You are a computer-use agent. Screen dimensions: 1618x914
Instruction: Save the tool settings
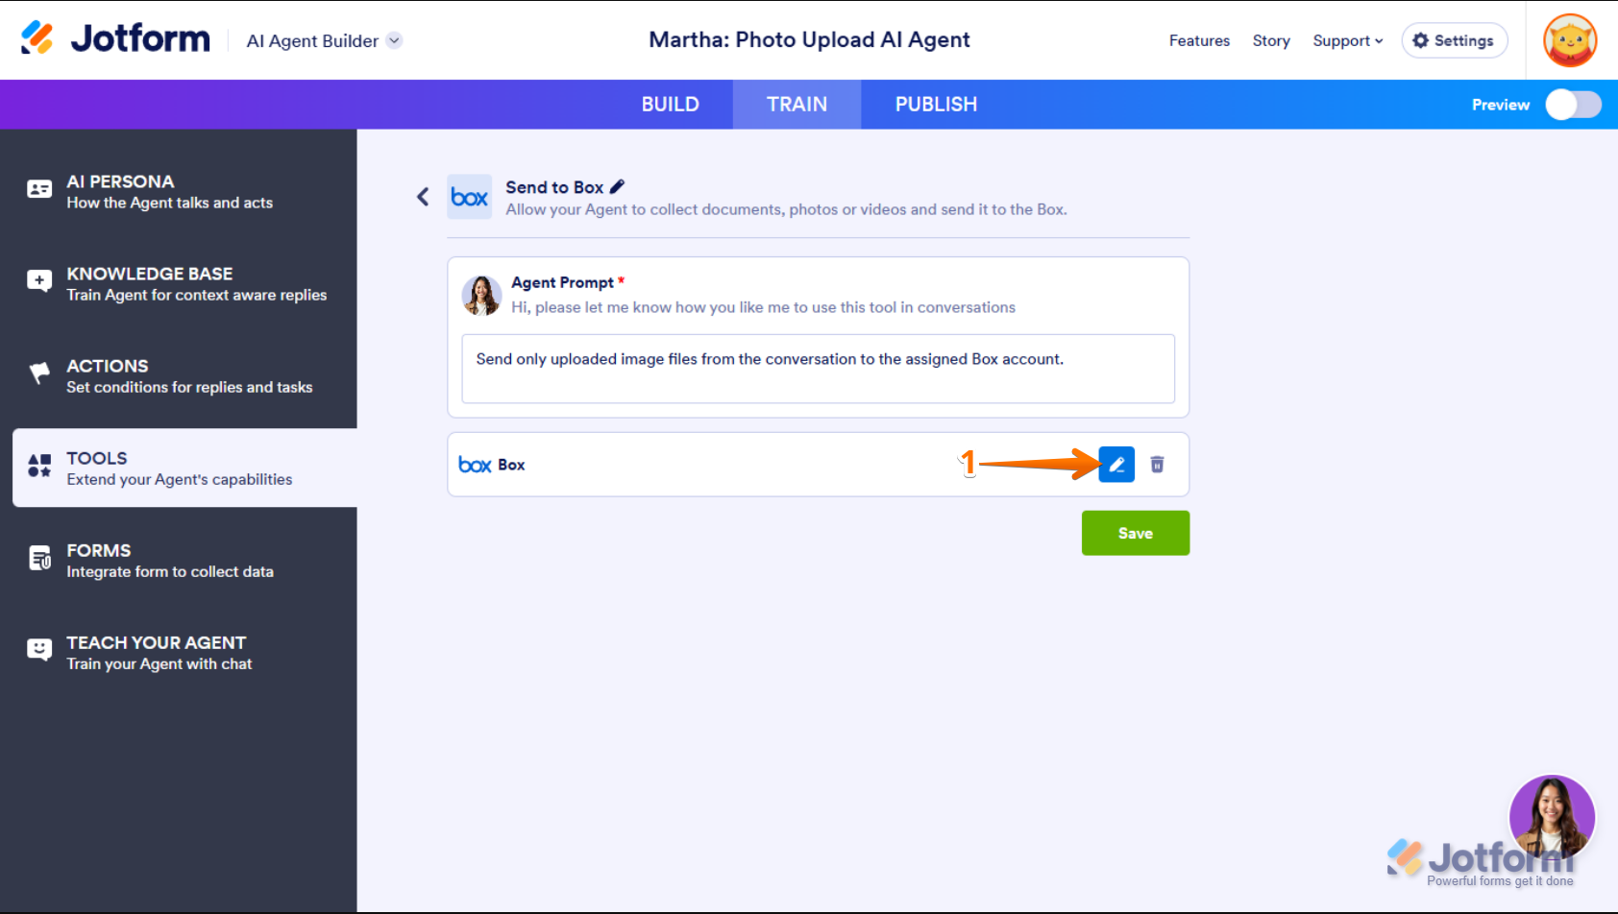tap(1136, 533)
